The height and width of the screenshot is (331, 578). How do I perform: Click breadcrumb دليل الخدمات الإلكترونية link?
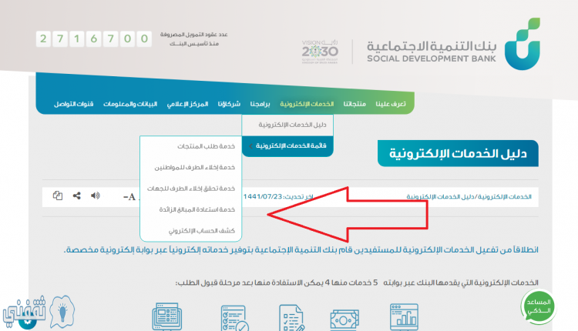[441, 196]
